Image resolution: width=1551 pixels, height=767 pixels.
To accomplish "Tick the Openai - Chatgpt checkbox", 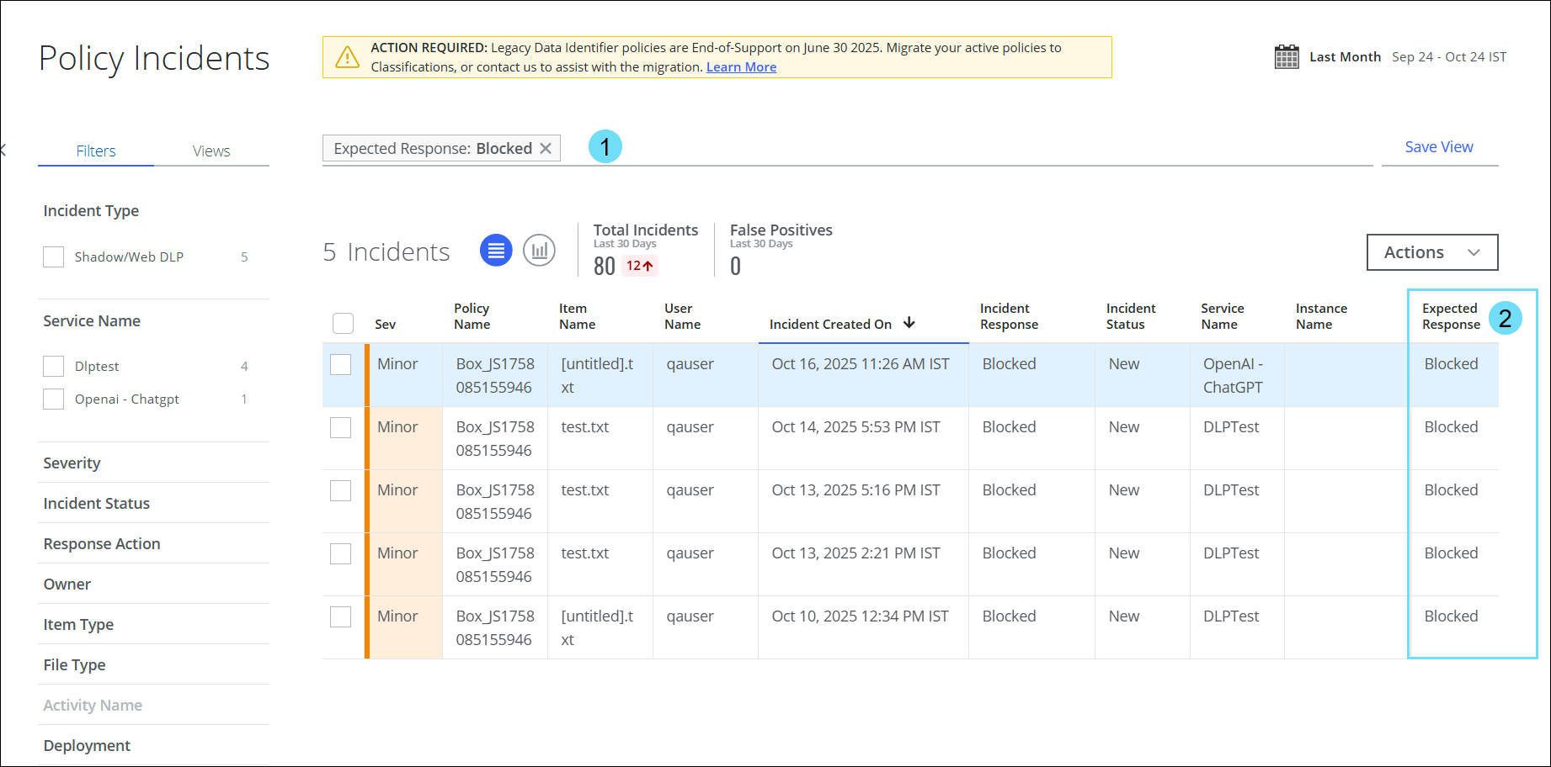I will 54,399.
